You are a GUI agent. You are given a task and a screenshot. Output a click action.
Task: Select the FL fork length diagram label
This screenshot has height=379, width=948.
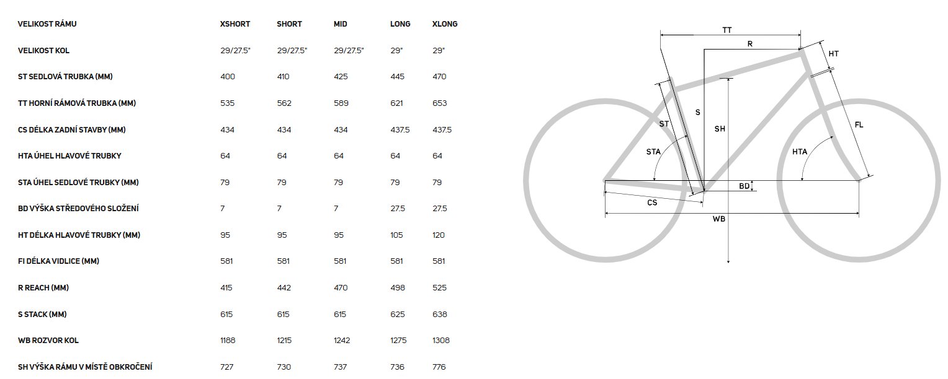click(859, 125)
